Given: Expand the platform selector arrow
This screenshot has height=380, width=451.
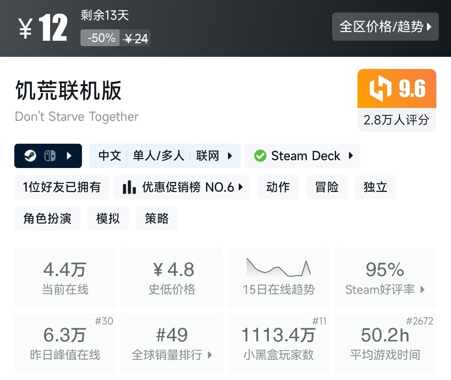Looking at the screenshot, I should (69, 156).
